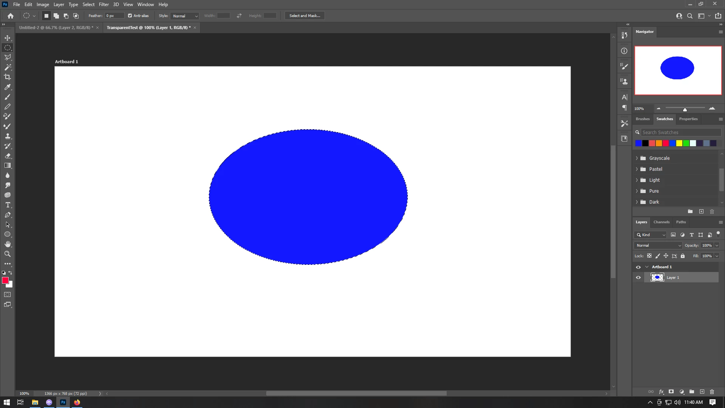
Task: Click the Select and Mask button
Action: (304, 16)
